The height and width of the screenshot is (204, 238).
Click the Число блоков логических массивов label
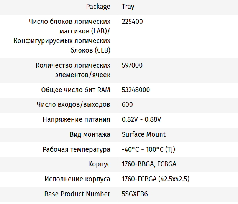click(x=69, y=36)
